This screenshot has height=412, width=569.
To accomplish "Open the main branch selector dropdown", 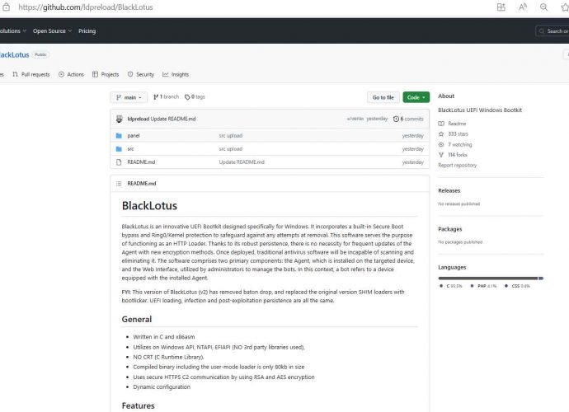I will 129,97.
